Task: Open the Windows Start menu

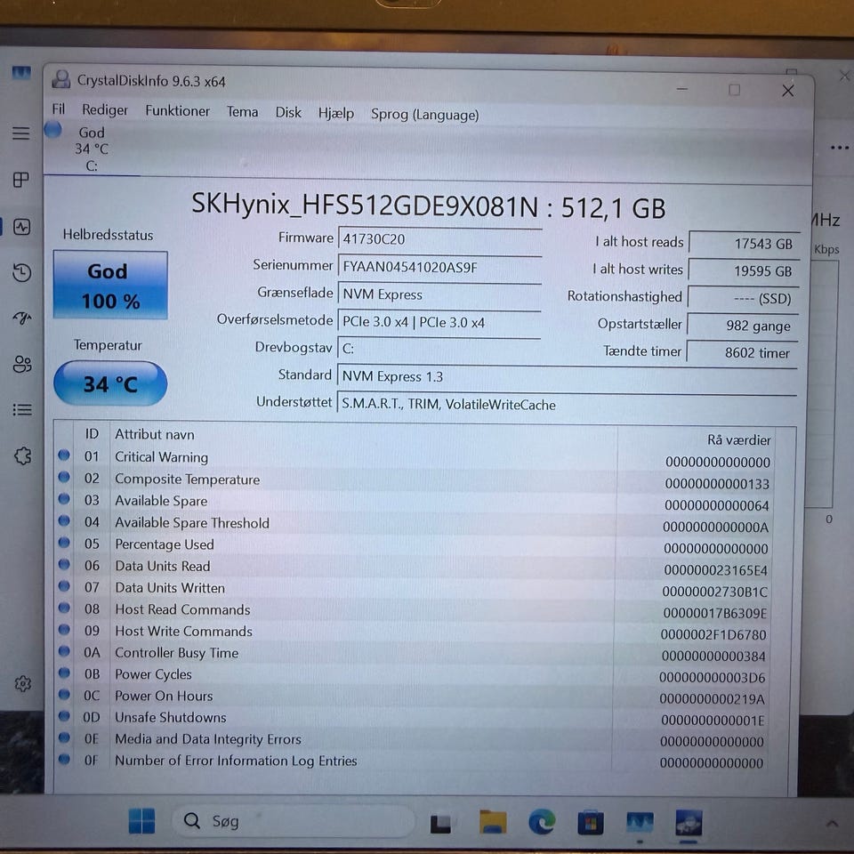Action: click(x=141, y=821)
